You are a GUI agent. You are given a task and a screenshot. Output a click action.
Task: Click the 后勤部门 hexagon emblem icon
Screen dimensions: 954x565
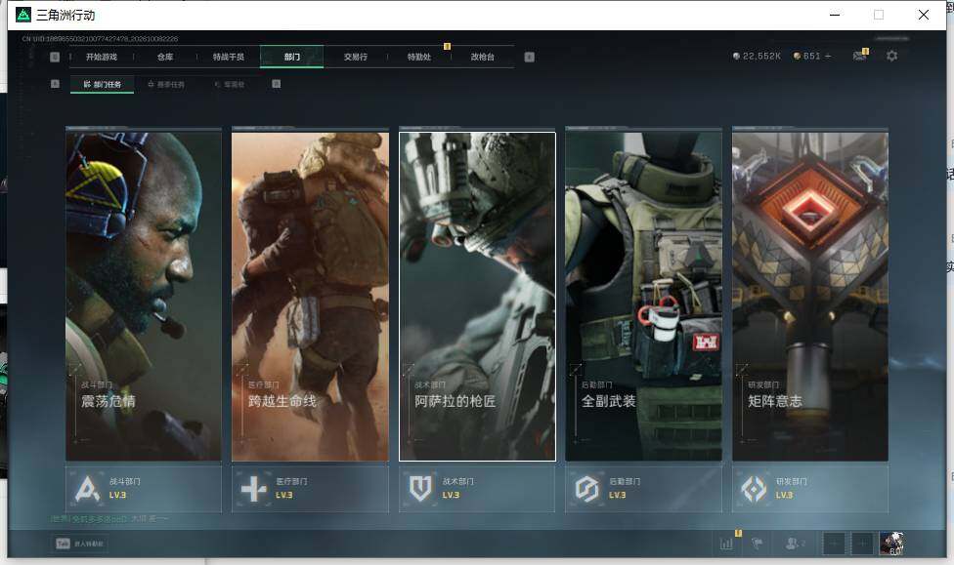[587, 489]
